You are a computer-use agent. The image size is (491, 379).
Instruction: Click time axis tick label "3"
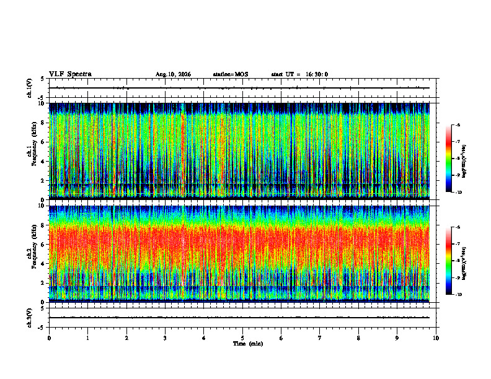tap(165, 338)
